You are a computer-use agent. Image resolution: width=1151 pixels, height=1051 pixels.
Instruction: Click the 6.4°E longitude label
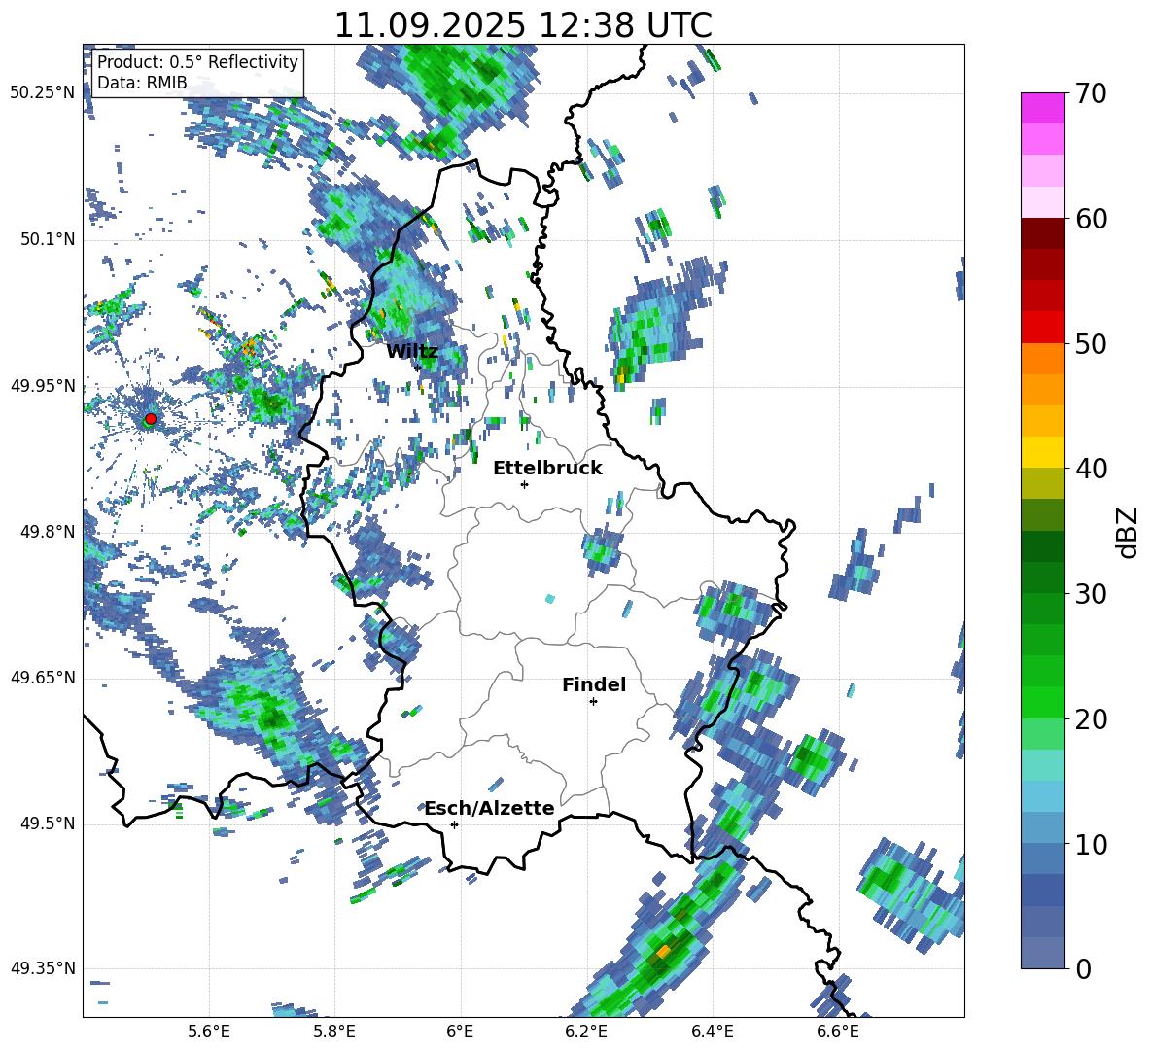(712, 1032)
